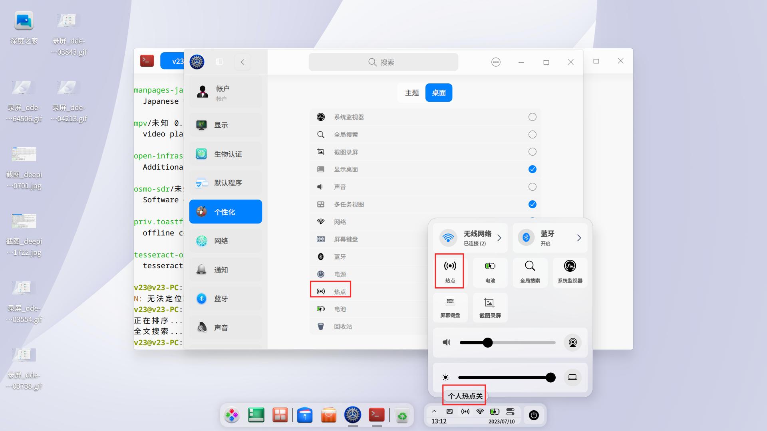767x431 pixels.
Task: Expand the 蓝牙 Bluetooth panel details
Action: pyautogui.click(x=579, y=237)
